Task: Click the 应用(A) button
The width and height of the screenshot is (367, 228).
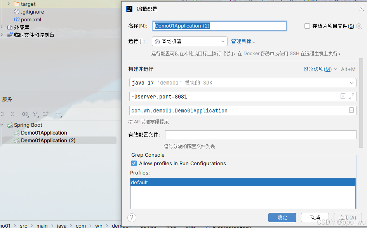Action: 348,218
